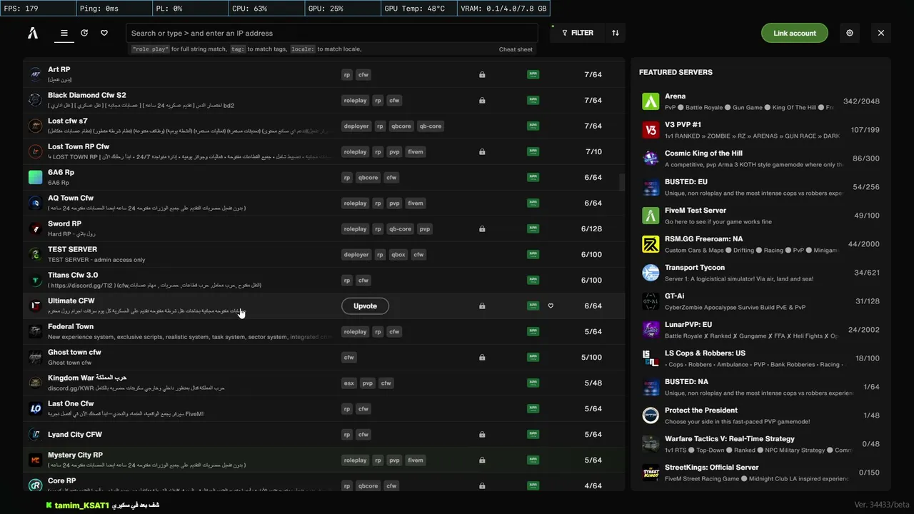Open the history servers tab icon
This screenshot has width=914, height=514.
tap(84, 33)
